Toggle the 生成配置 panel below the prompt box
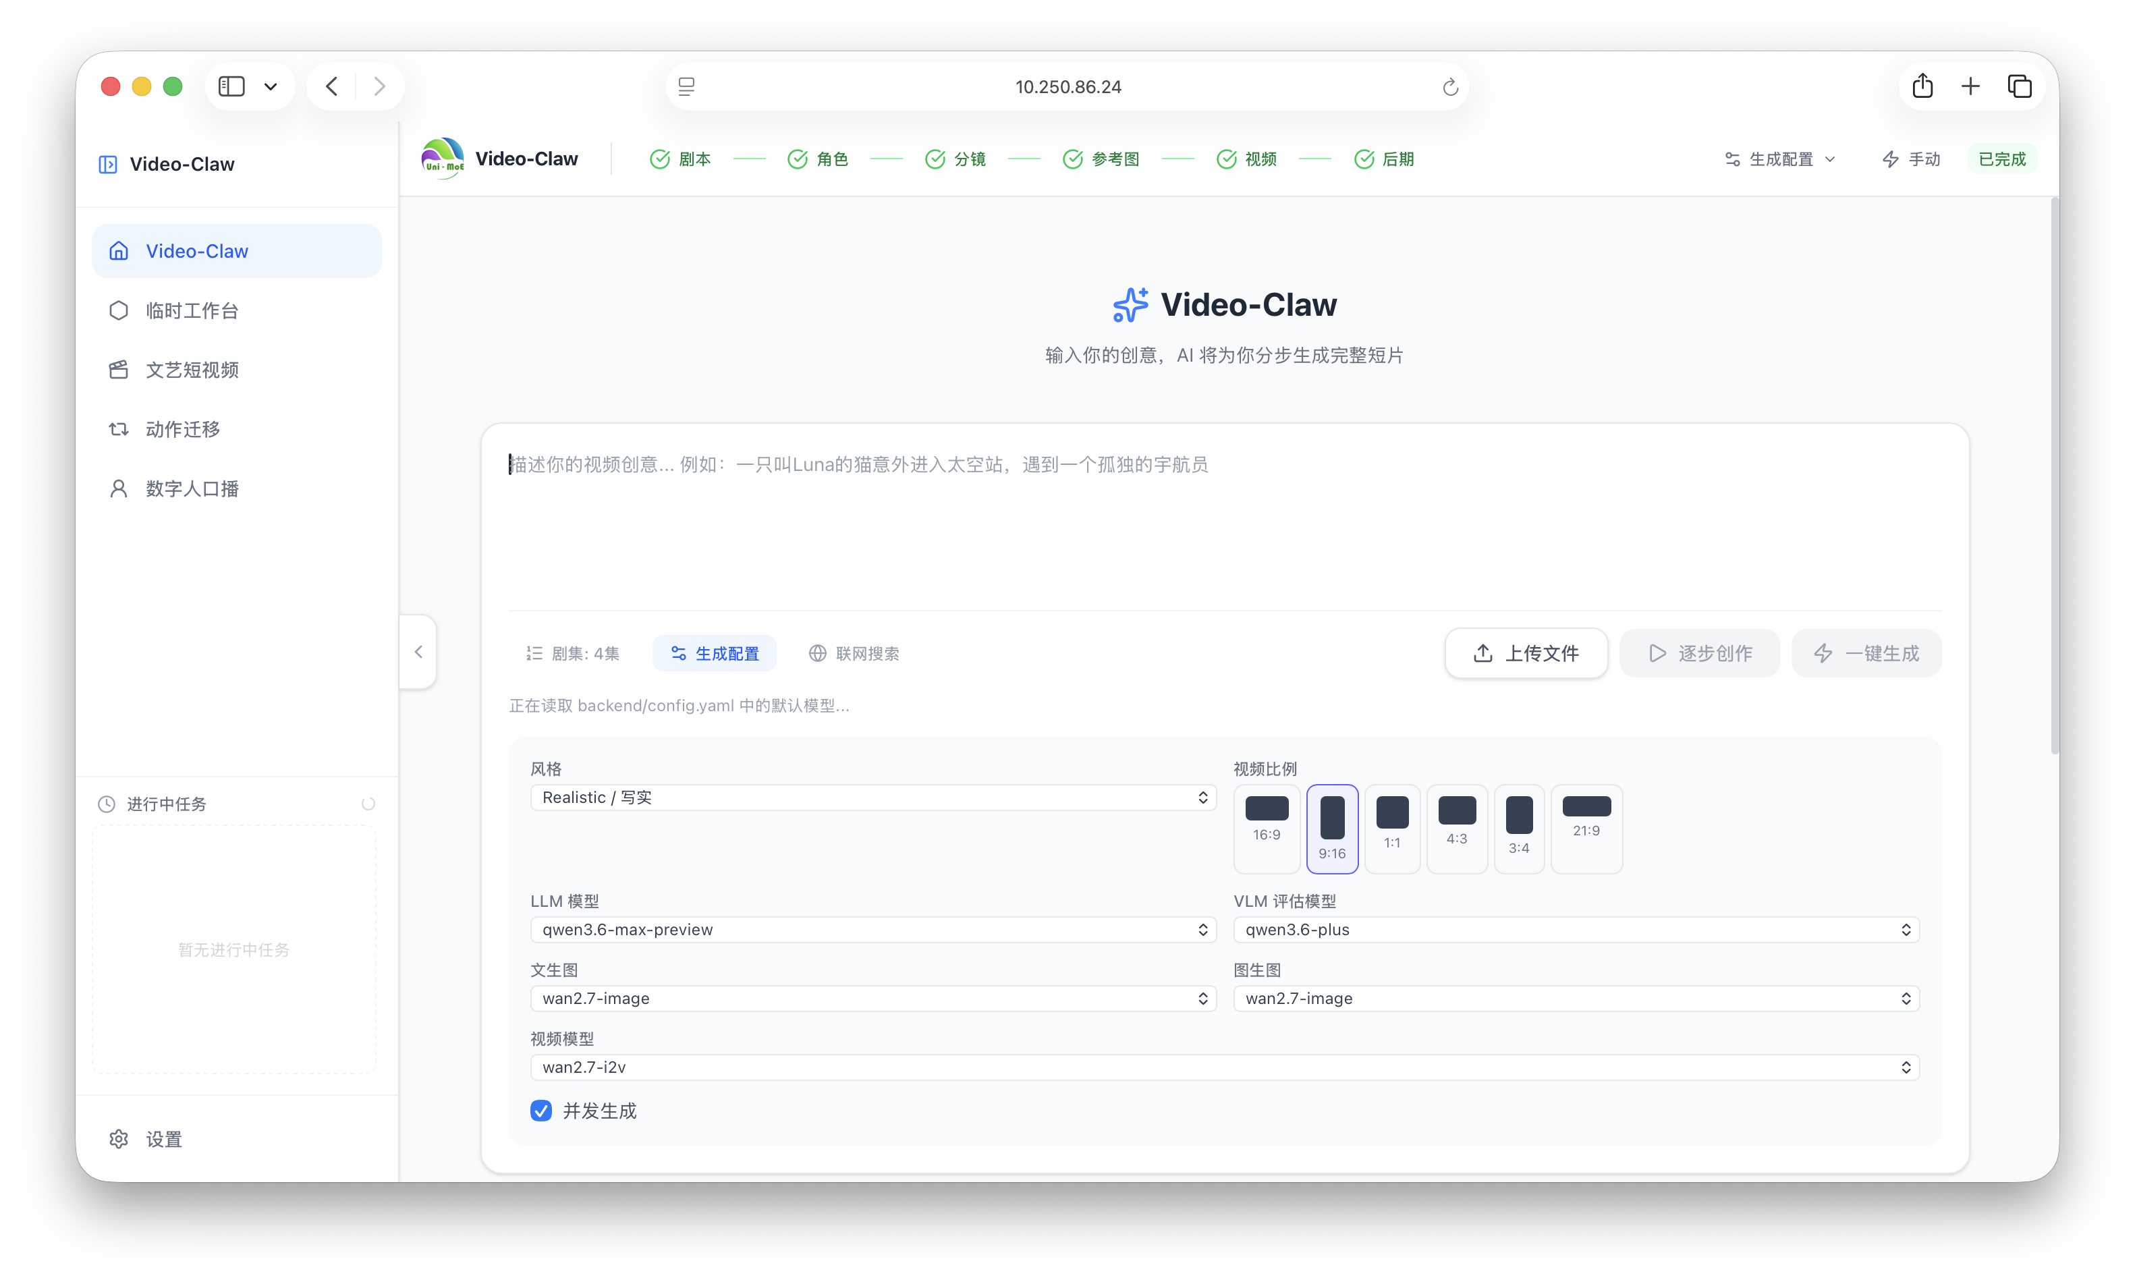Viewport: 2135px width, 1282px height. point(715,653)
